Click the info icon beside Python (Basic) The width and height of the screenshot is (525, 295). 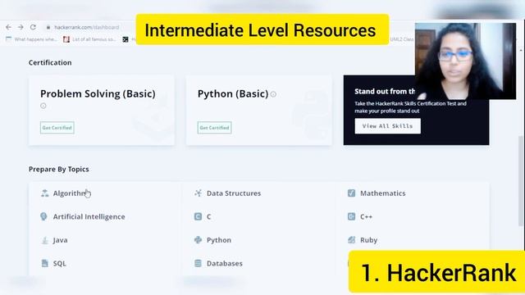point(273,94)
